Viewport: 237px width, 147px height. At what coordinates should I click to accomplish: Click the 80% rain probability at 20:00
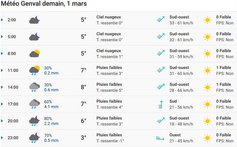(x=48, y=118)
